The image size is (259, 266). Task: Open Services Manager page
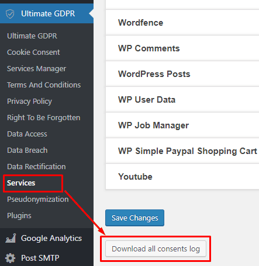(x=36, y=69)
